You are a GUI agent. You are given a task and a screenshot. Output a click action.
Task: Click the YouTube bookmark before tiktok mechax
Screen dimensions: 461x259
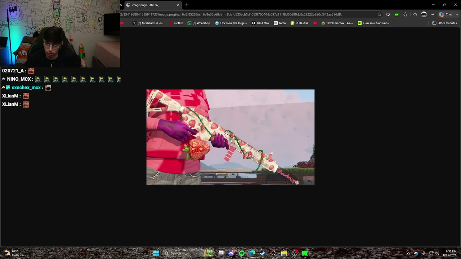[x=315, y=23]
